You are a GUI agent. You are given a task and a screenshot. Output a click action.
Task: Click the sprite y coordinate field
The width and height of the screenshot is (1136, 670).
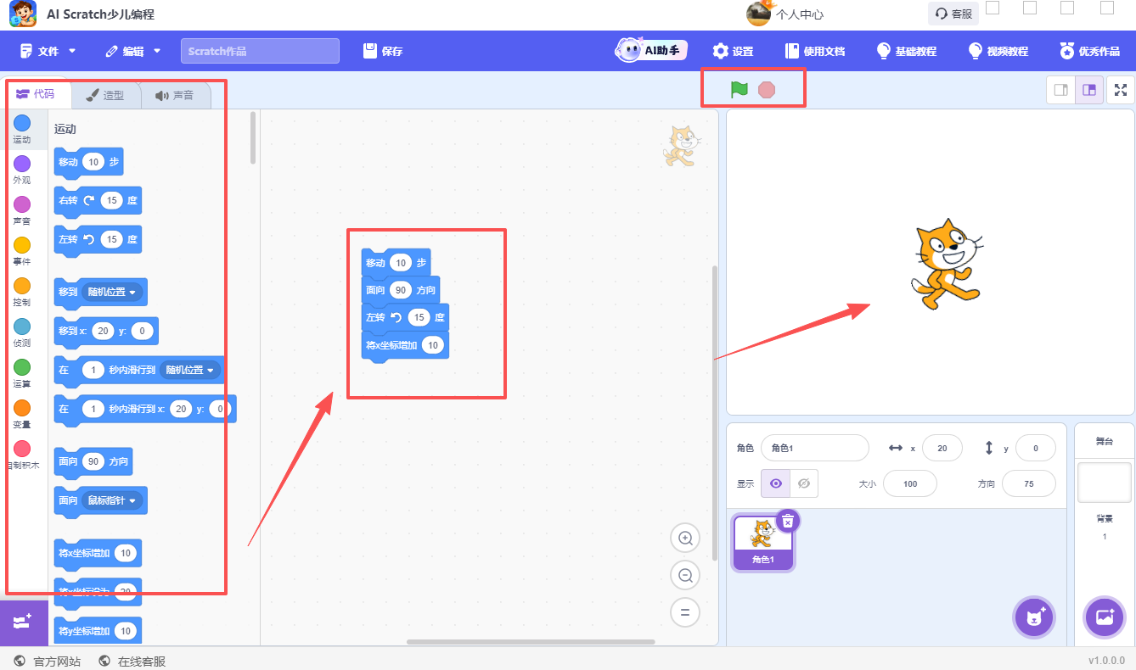point(1036,448)
